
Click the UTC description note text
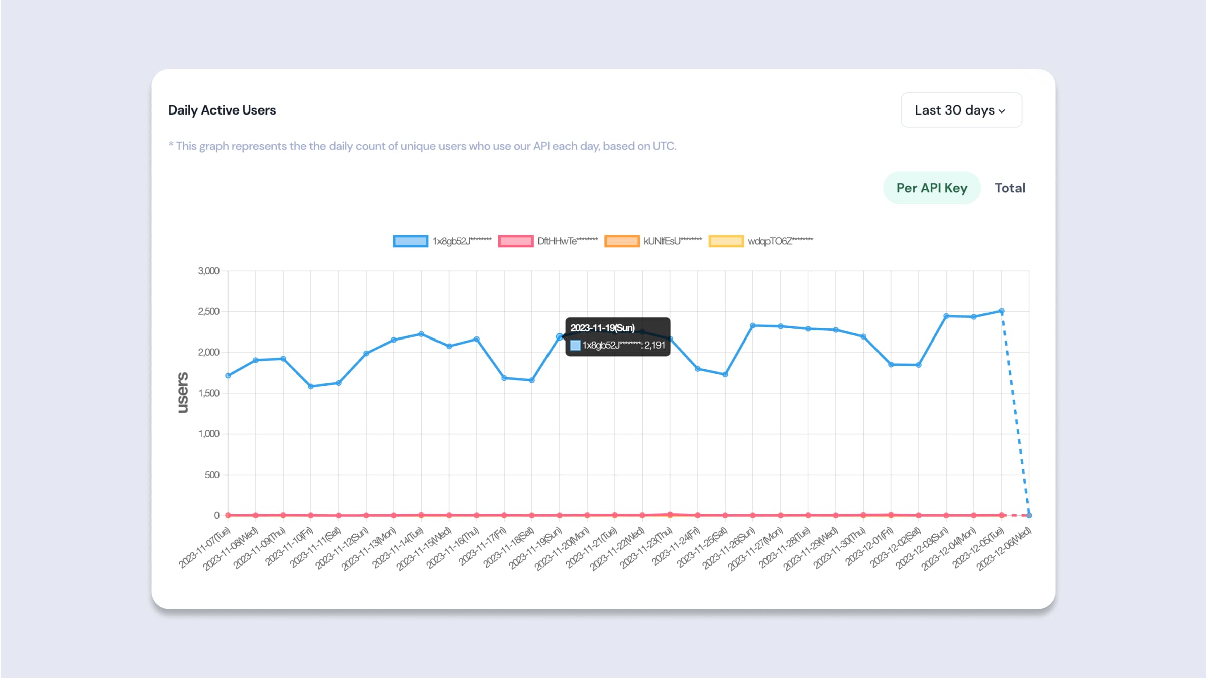[x=422, y=146]
